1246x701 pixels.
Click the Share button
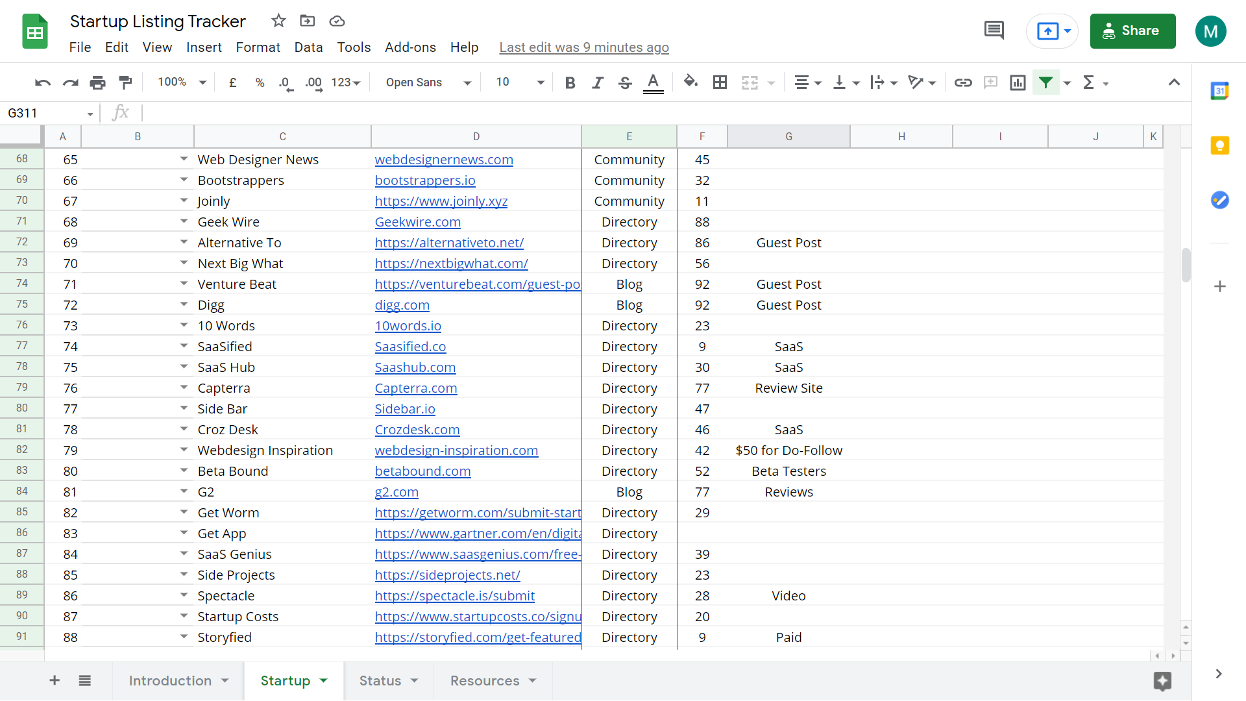(1133, 31)
